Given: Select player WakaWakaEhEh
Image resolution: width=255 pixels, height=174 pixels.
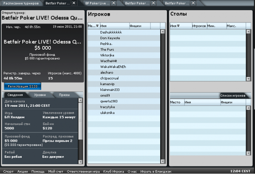Looking at the screenshot, I should (x=124, y=67).
